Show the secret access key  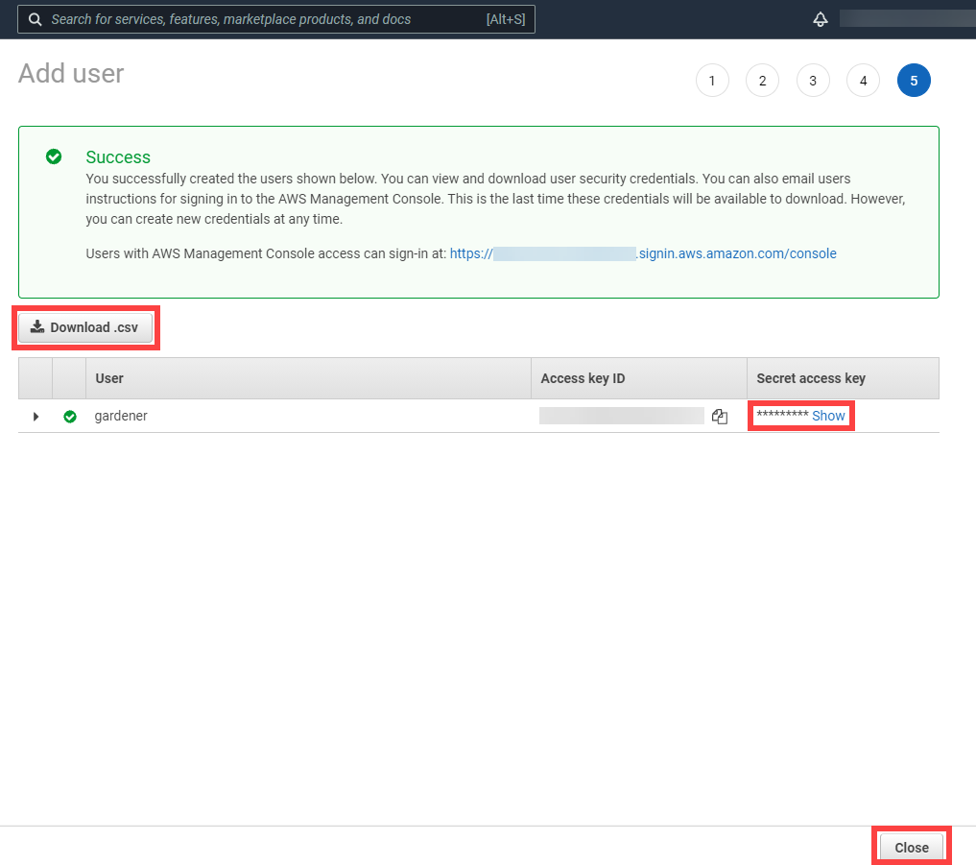[828, 416]
